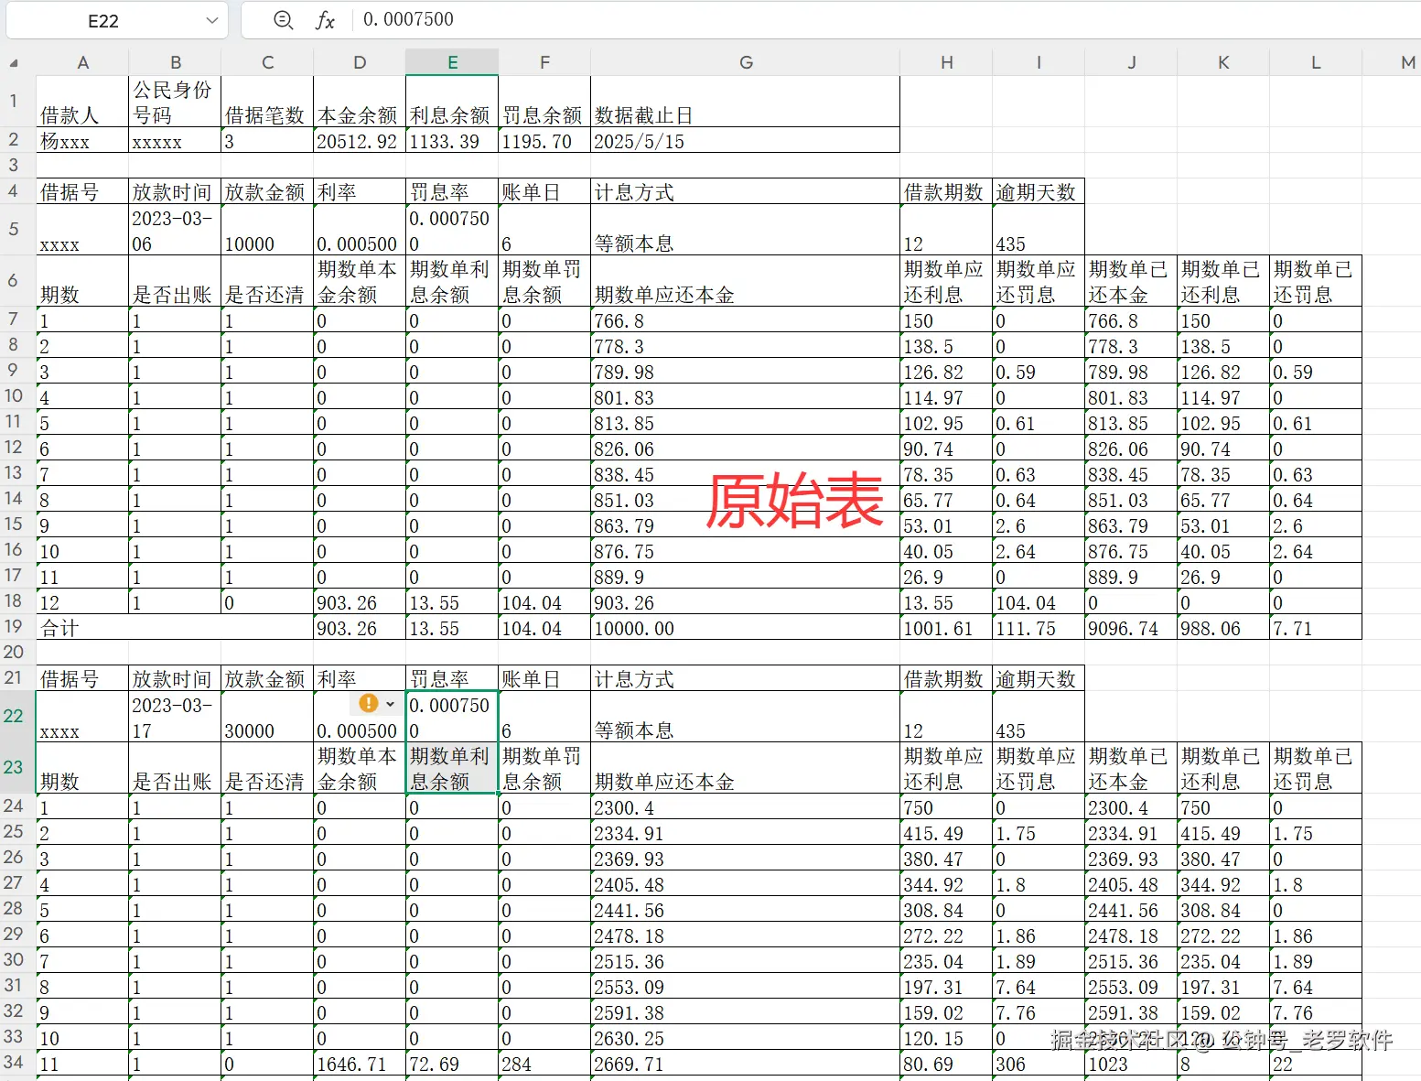The height and width of the screenshot is (1081, 1421).
Task: Click cell containing 借款人
Action: pyautogui.click(x=82, y=102)
